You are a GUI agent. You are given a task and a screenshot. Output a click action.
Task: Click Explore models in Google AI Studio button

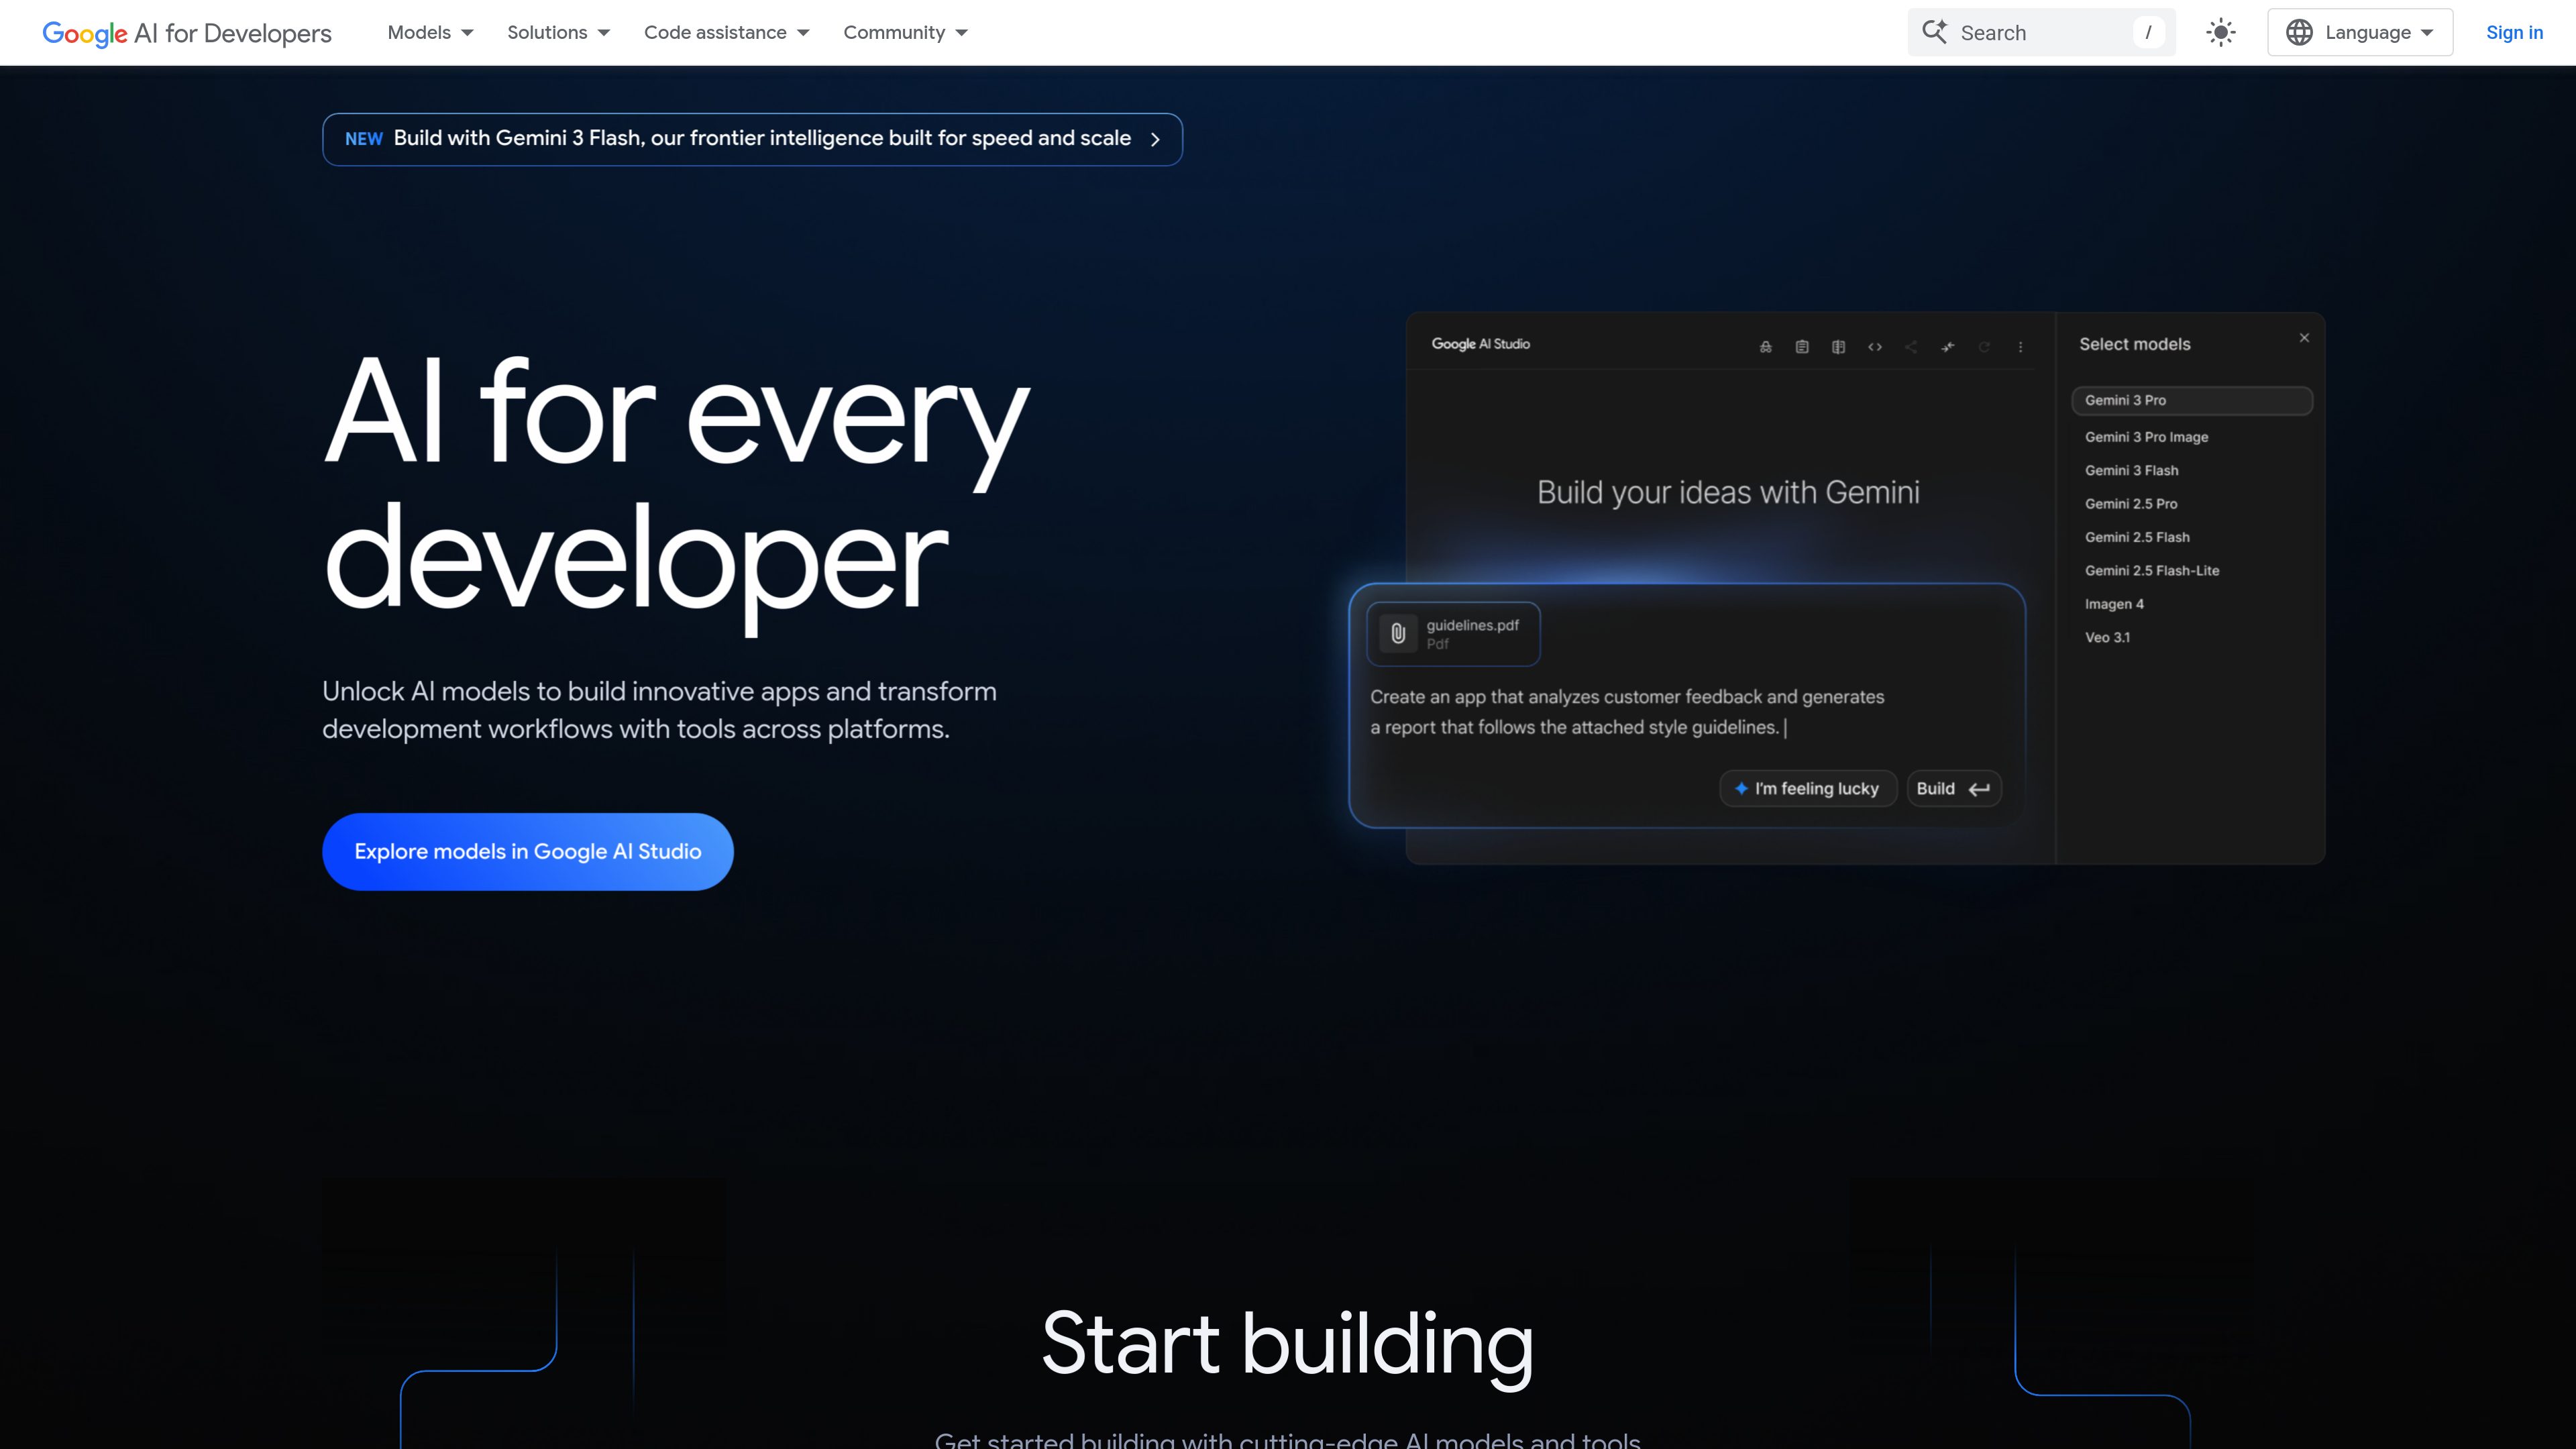point(528,851)
